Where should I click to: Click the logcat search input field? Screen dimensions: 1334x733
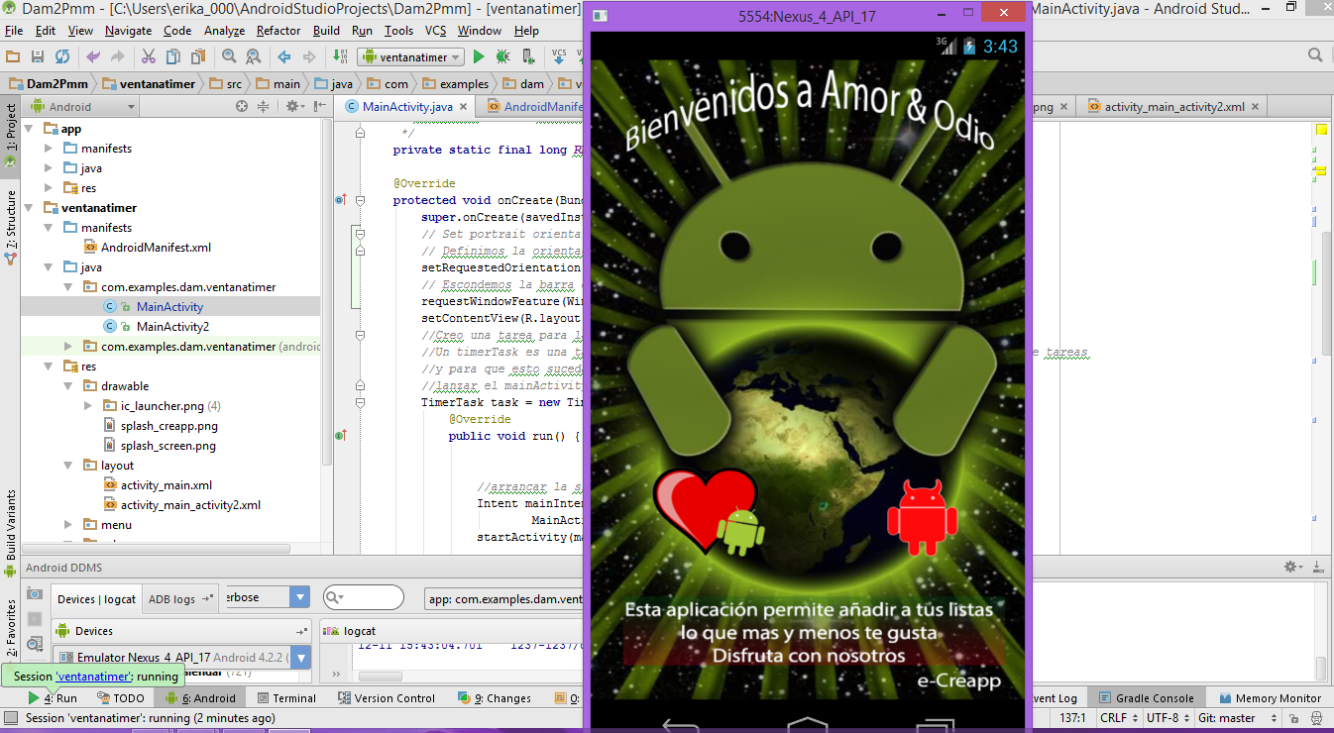click(x=364, y=597)
